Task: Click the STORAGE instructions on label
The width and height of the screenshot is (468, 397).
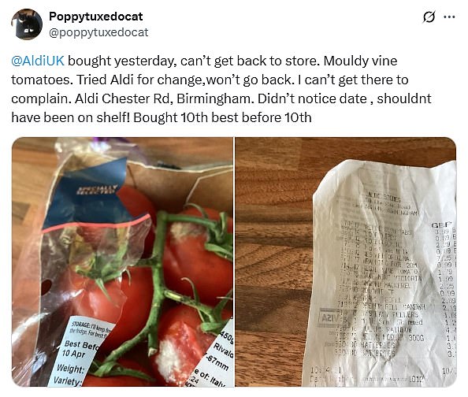Action: 91,327
